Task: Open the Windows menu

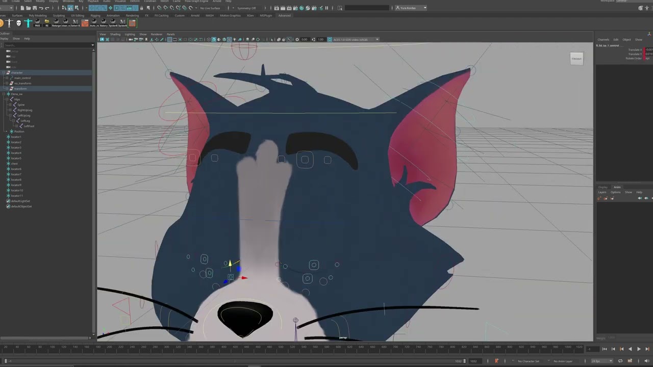Action: pos(68,1)
